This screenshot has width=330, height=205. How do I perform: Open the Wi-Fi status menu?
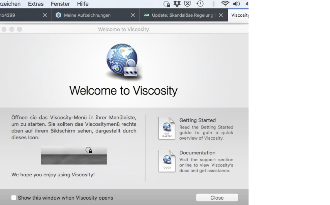(225, 4)
